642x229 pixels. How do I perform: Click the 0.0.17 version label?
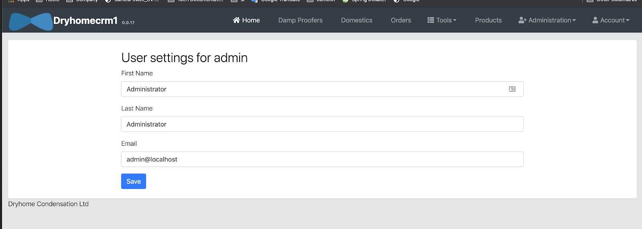click(128, 23)
